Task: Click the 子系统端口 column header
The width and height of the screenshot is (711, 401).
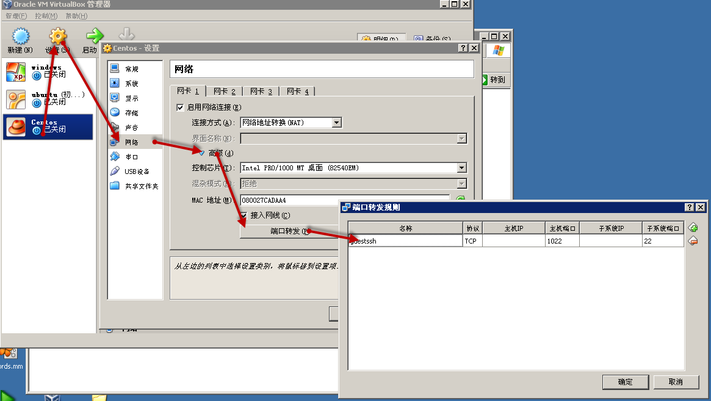Action: pyautogui.click(x=663, y=228)
